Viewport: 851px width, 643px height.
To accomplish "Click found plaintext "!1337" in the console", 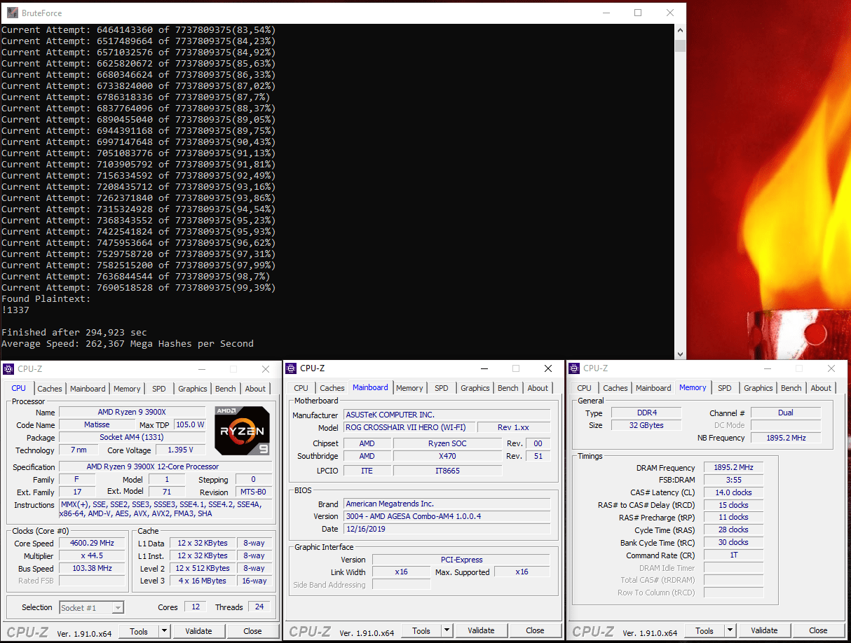I will point(15,310).
